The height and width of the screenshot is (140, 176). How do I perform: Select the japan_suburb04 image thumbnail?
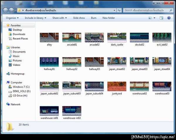[x=94, y=86]
